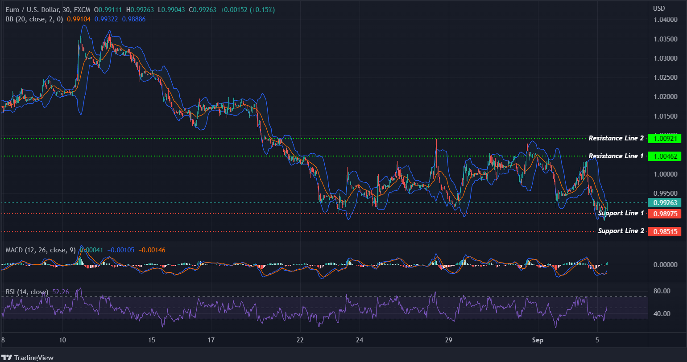The width and height of the screenshot is (687, 362).
Task: Click the USD currency label on price axis
Action: (659, 8)
